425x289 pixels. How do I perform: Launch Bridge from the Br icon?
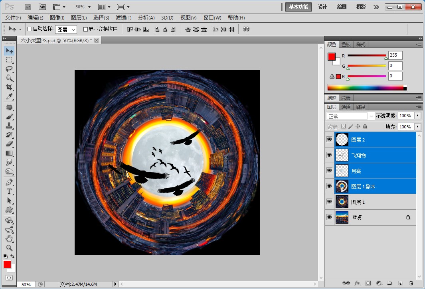28,7
